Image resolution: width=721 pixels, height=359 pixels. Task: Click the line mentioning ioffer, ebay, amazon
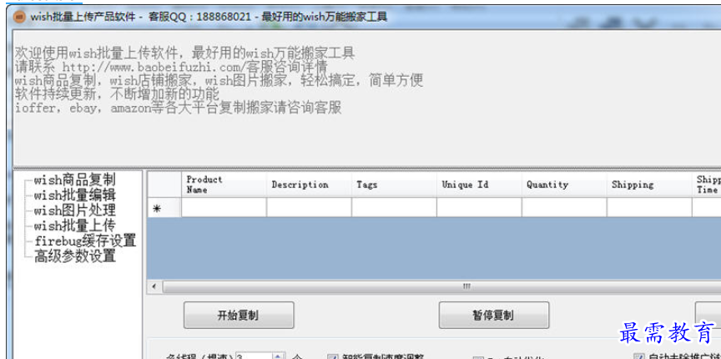point(179,109)
